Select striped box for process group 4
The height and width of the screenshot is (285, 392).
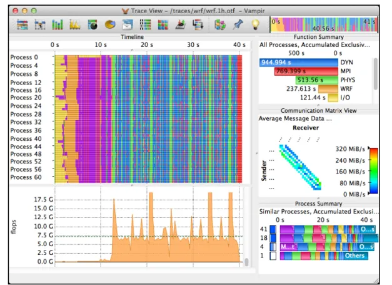click(x=273, y=247)
